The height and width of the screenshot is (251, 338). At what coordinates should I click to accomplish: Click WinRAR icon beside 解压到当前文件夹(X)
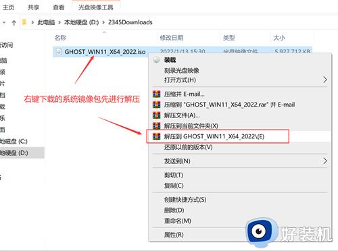point(157,125)
